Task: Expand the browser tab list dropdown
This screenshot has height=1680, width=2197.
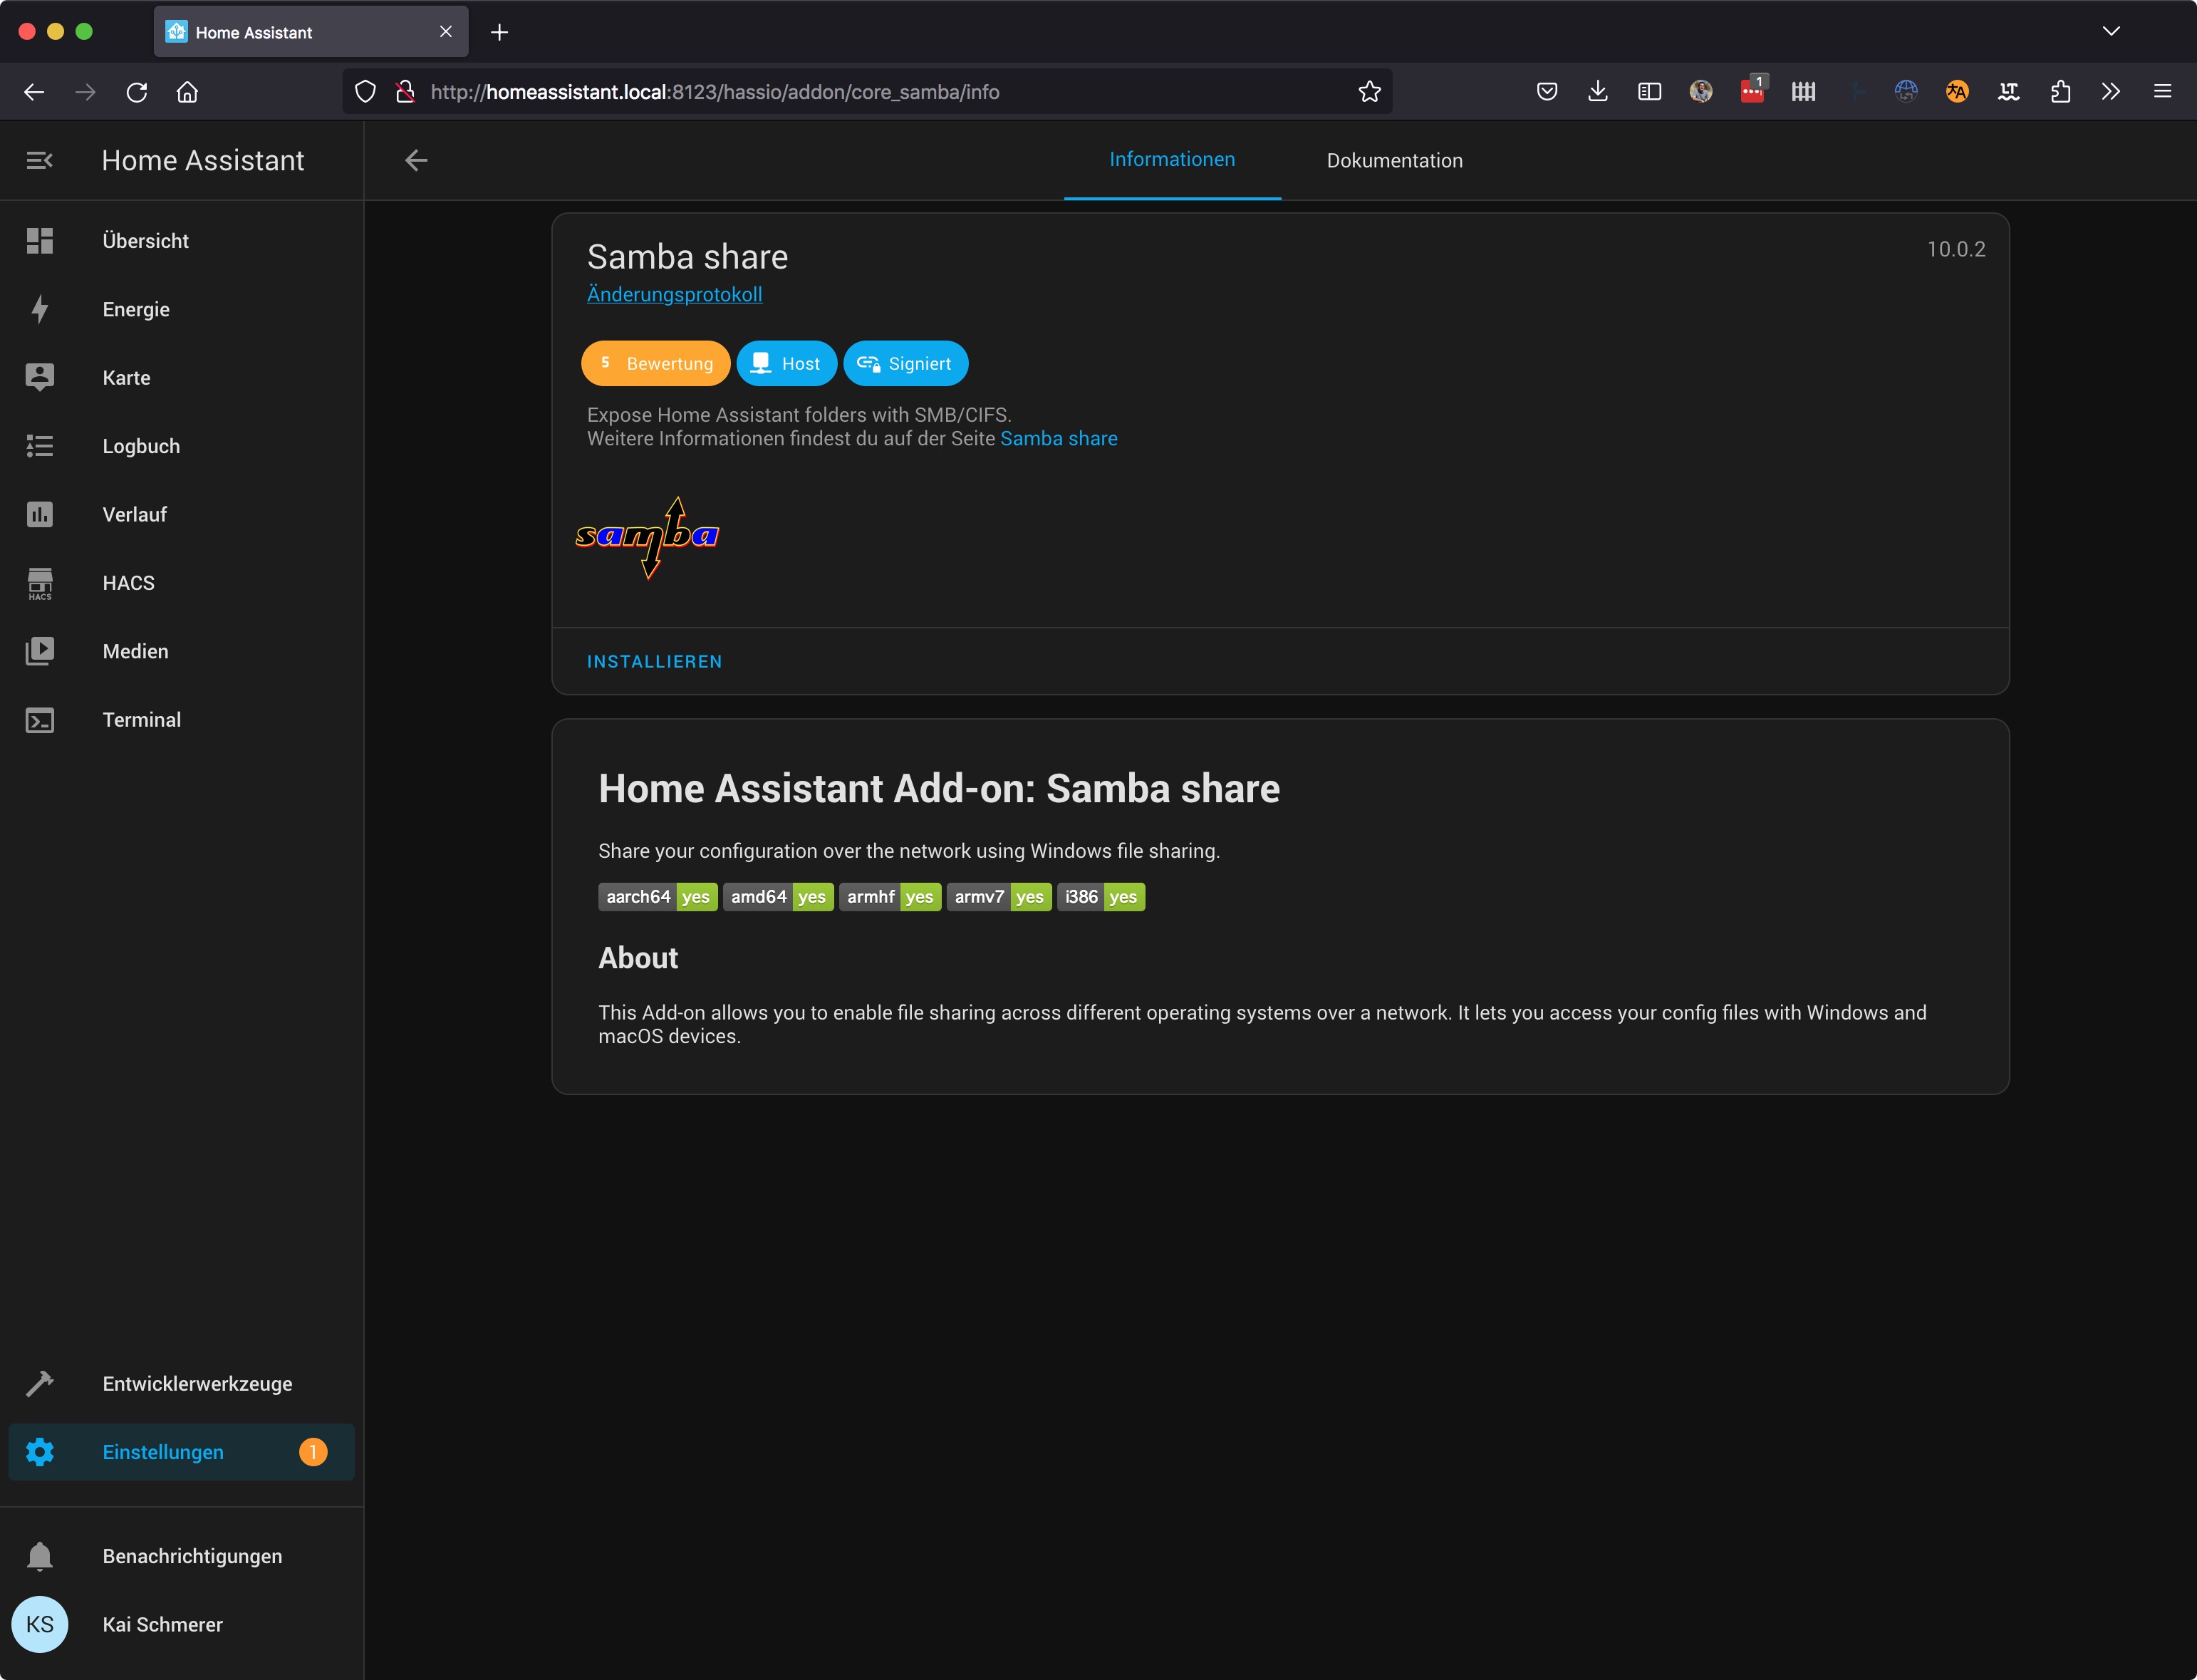Action: [2111, 31]
